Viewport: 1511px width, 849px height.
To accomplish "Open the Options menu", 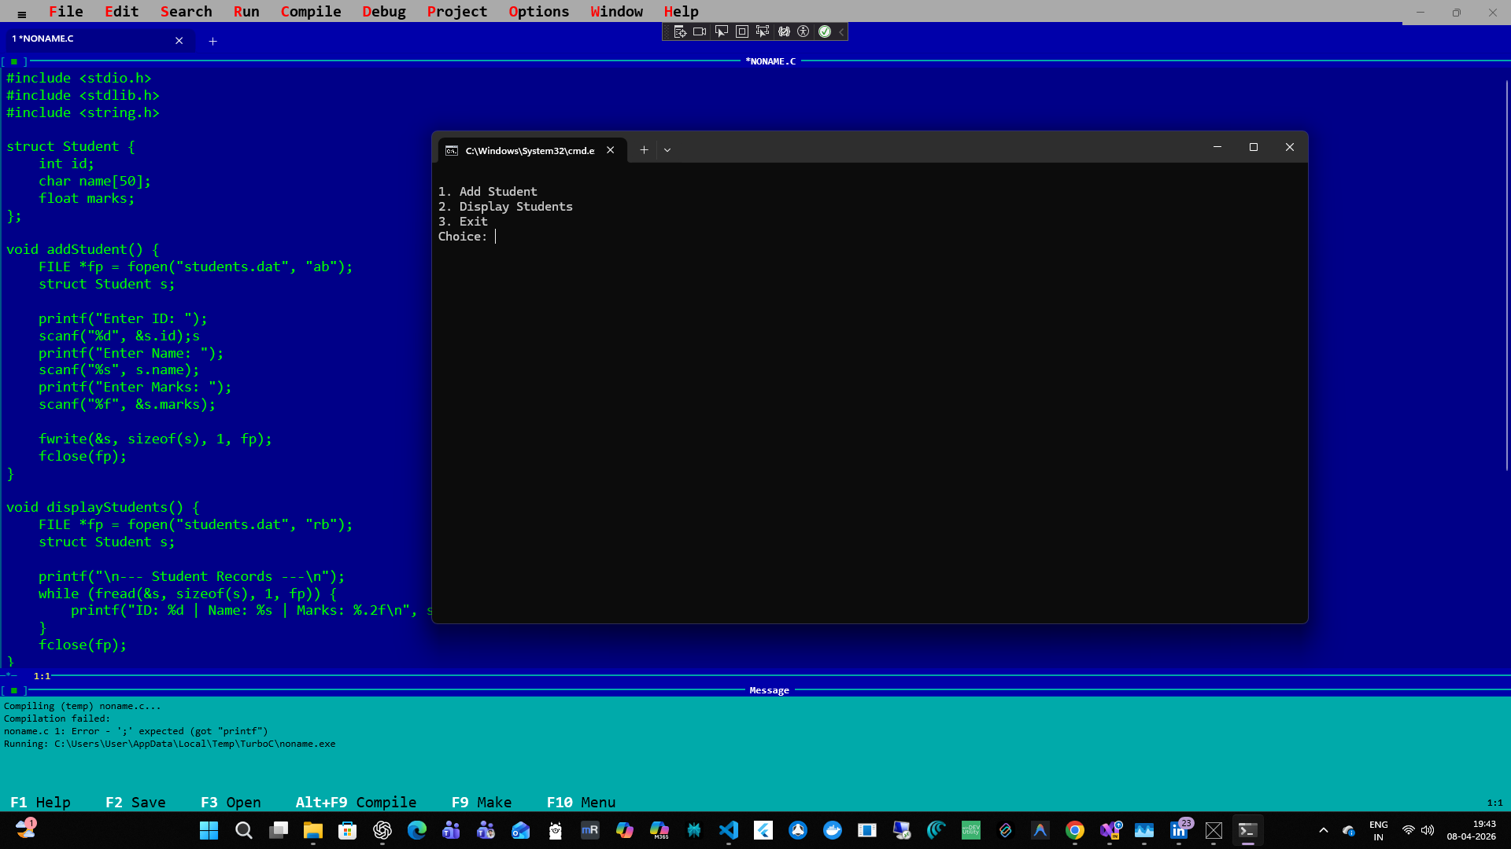I will [x=538, y=12].
